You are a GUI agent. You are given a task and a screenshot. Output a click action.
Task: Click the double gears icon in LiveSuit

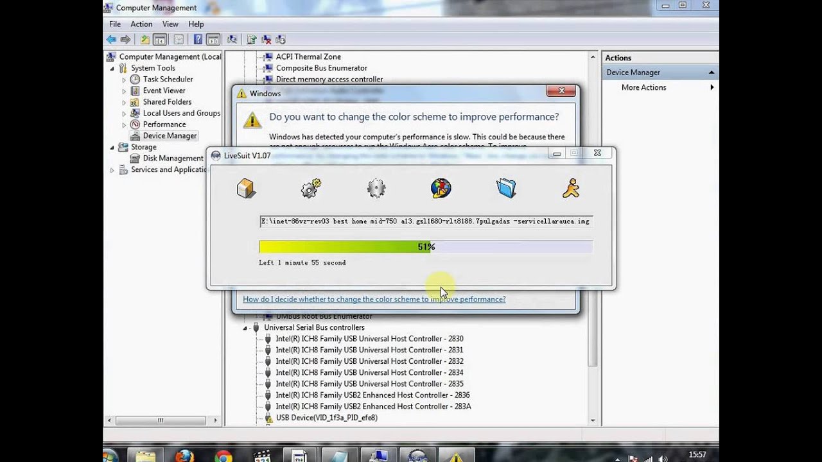pyautogui.click(x=311, y=188)
